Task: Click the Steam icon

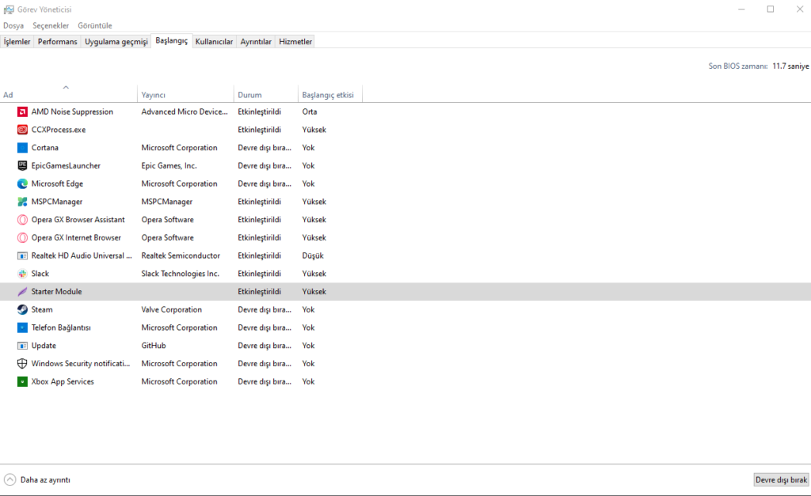Action: coord(22,309)
